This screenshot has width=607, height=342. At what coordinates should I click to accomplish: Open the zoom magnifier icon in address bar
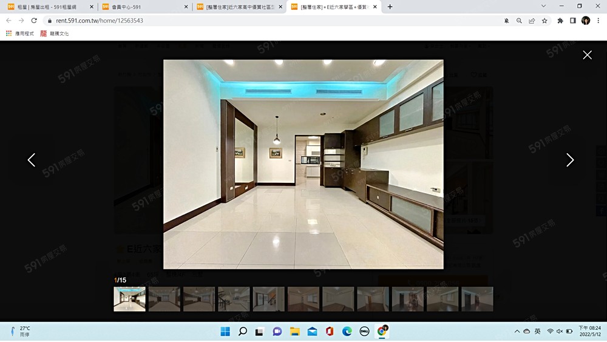(x=519, y=21)
